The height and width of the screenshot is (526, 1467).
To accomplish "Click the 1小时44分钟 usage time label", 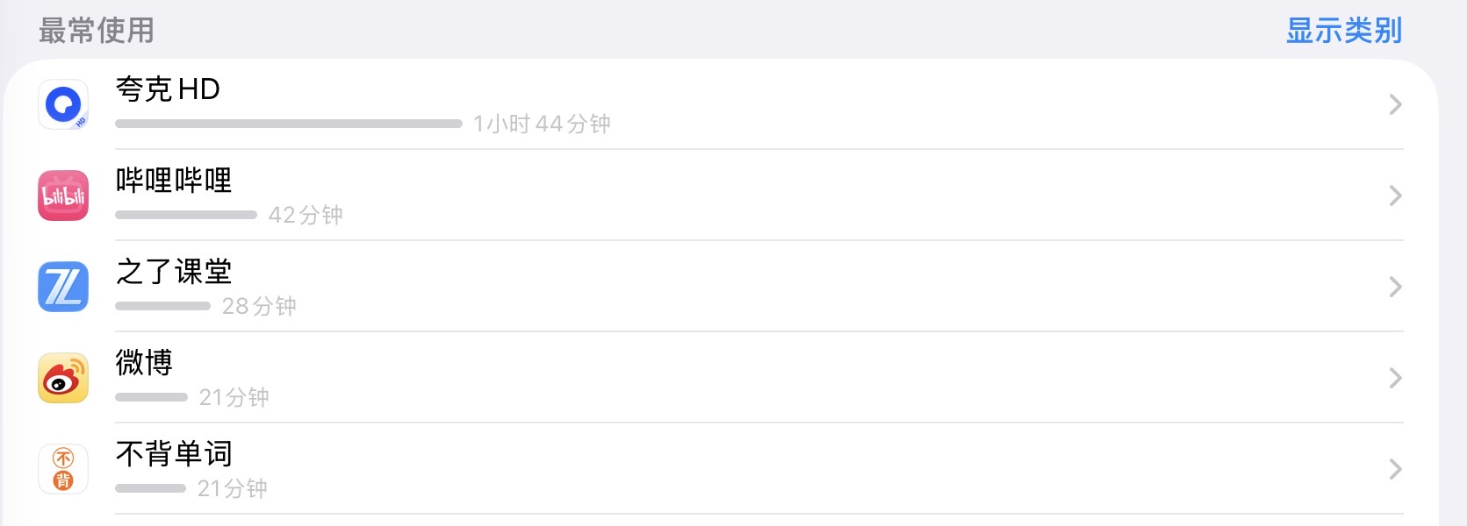I will (542, 124).
